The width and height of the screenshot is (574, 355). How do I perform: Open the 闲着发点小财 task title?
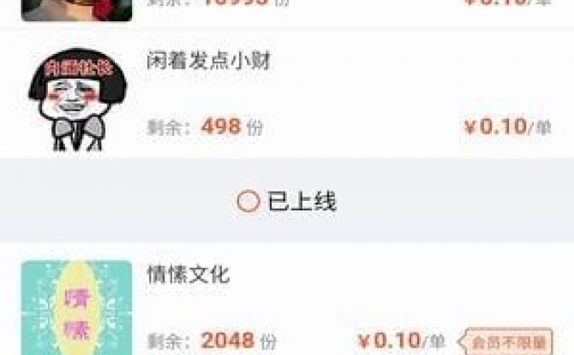209,61
